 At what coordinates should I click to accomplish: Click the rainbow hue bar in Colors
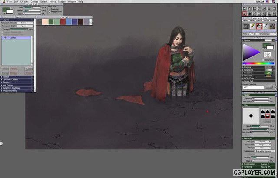[258, 63]
